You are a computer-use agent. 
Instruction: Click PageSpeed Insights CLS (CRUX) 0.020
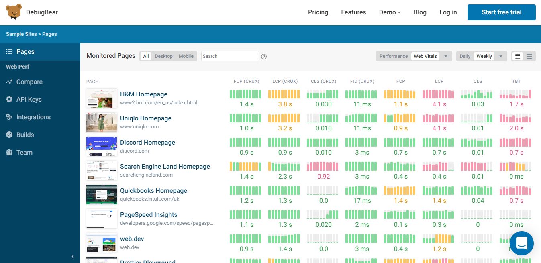324,225
